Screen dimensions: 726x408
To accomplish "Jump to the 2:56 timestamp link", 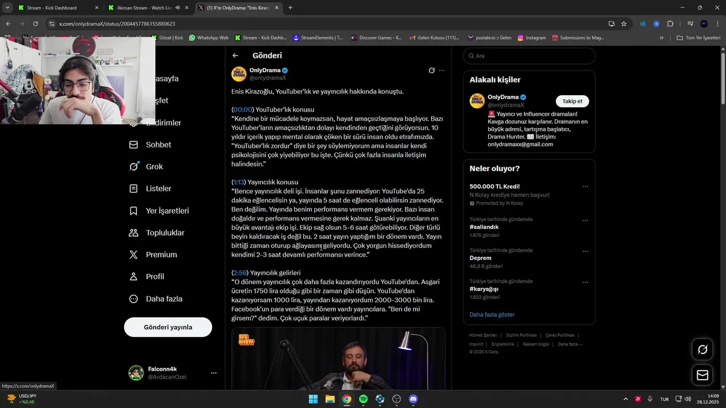I will [240, 273].
